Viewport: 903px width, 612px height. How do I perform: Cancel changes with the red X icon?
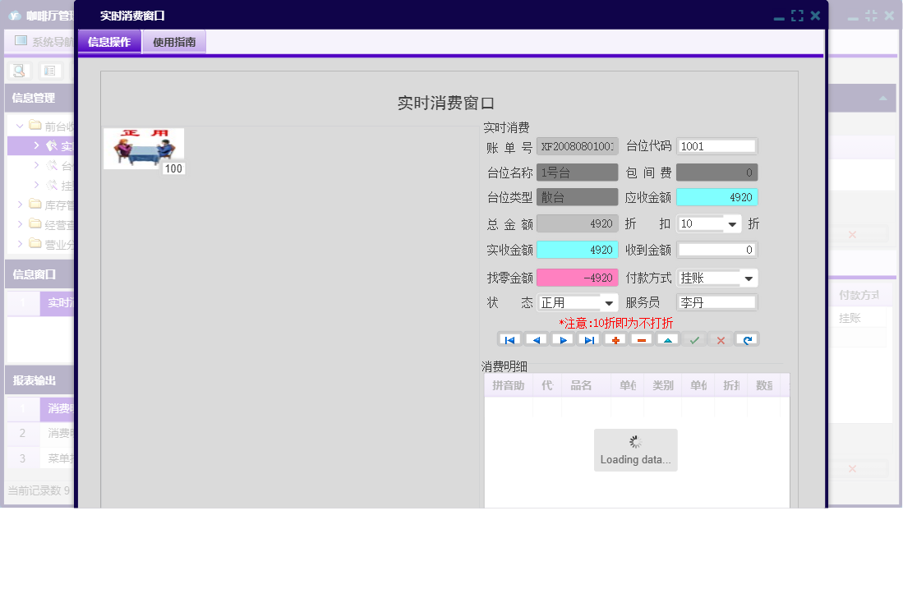point(721,338)
